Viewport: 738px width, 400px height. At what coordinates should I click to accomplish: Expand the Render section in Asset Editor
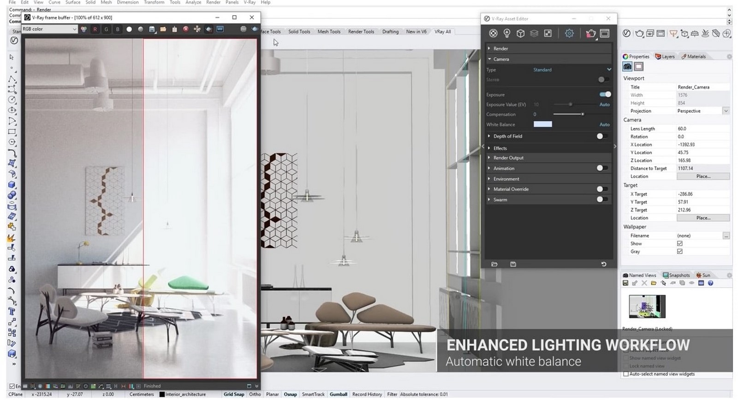(549, 48)
